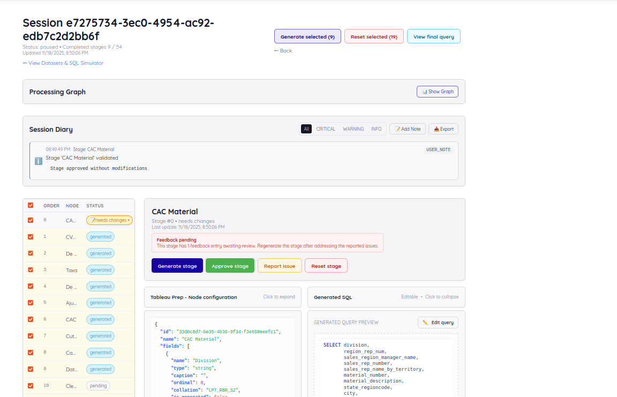Image resolution: width=617 pixels, height=397 pixels.
Task: Filter Session Diary by INFO
Action: click(x=376, y=129)
